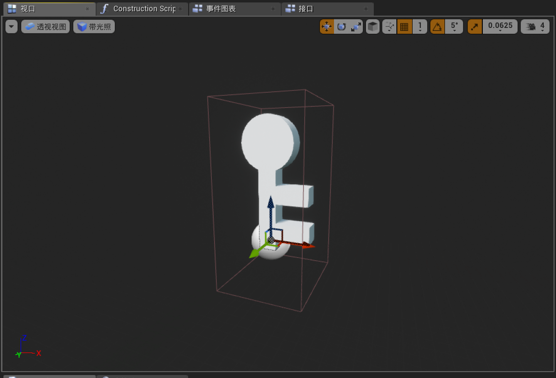Select the translate (move) transform mode
Image resolution: width=556 pixels, height=378 pixels.
(x=327, y=26)
